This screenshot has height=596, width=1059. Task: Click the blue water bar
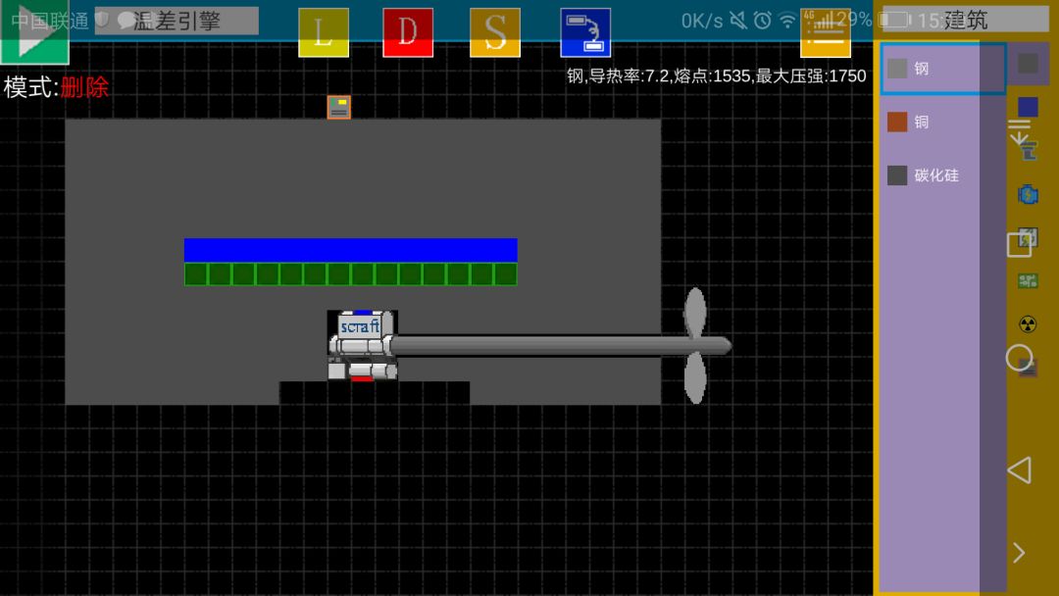point(350,250)
